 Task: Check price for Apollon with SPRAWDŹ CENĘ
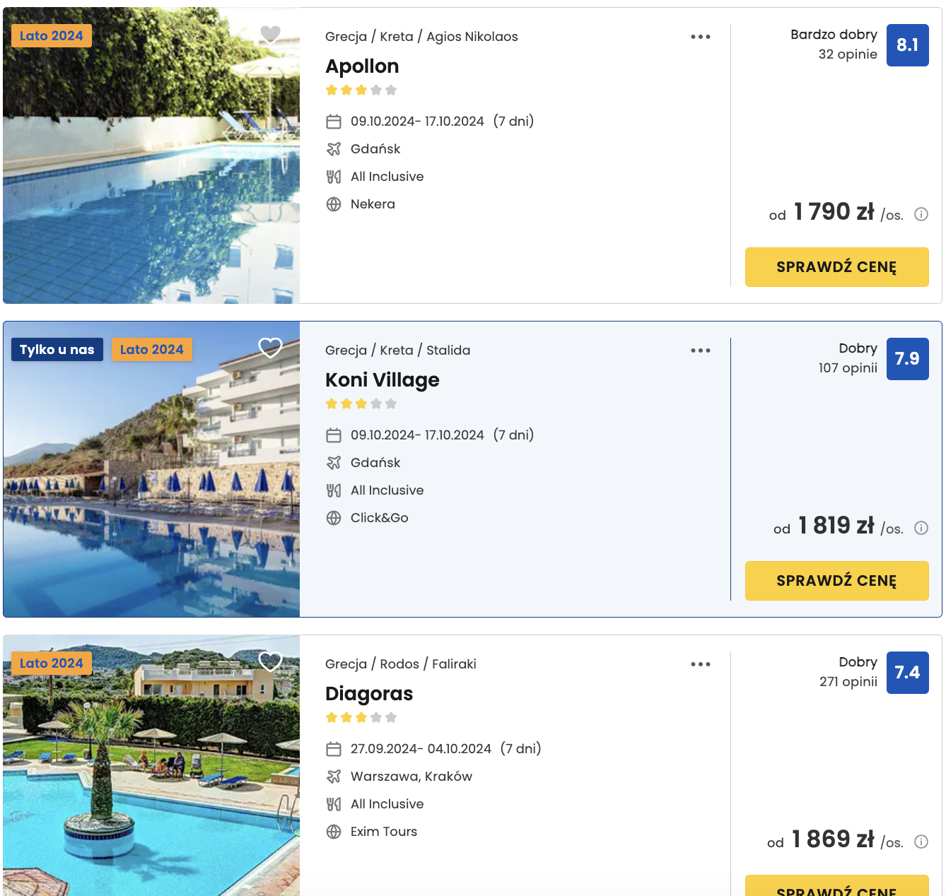pos(837,267)
